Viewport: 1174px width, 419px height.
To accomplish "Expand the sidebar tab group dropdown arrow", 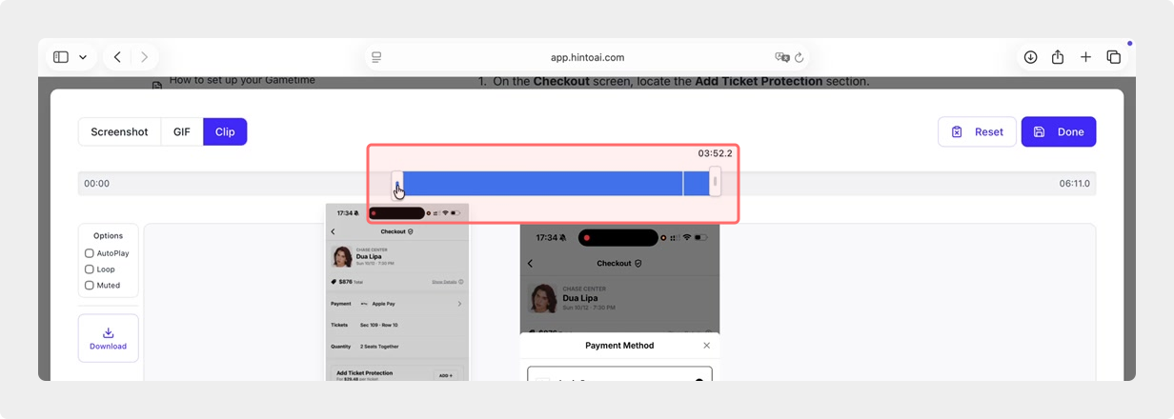I will (83, 57).
